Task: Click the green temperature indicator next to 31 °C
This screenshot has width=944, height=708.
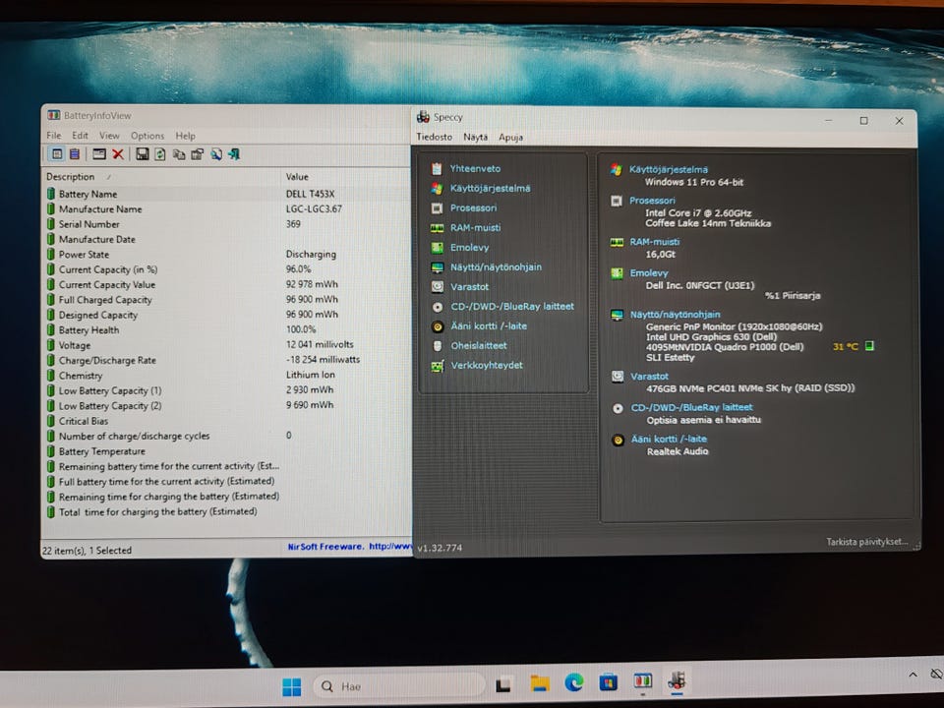Action: (x=869, y=345)
